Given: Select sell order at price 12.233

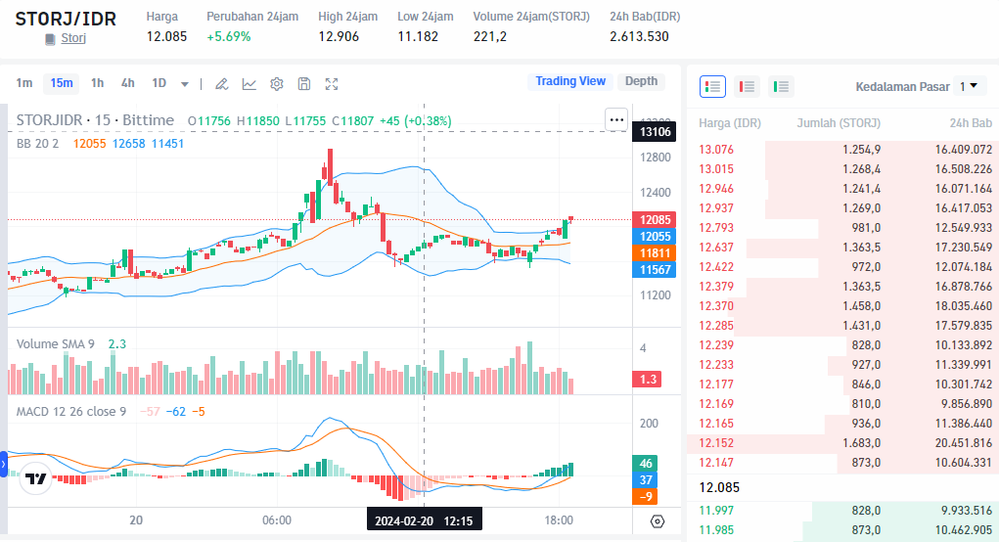Looking at the screenshot, I should (x=842, y=365).
